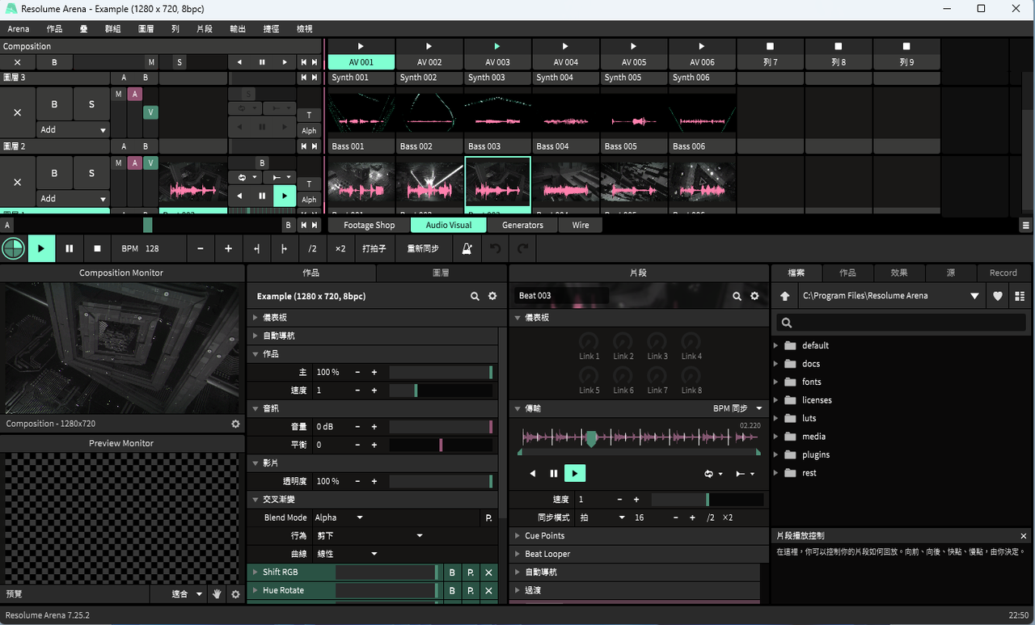Click the search icon in Beat 003 clip panel
Image resolution: width=1035 pixels, height=625 pixels.
point(737,296)
